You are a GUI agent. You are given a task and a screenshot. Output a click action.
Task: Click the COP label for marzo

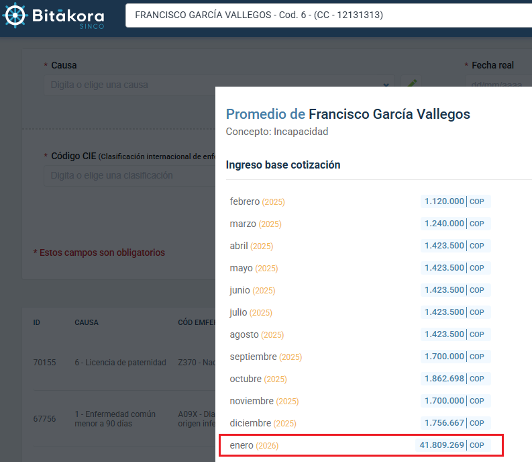(477, 224)
